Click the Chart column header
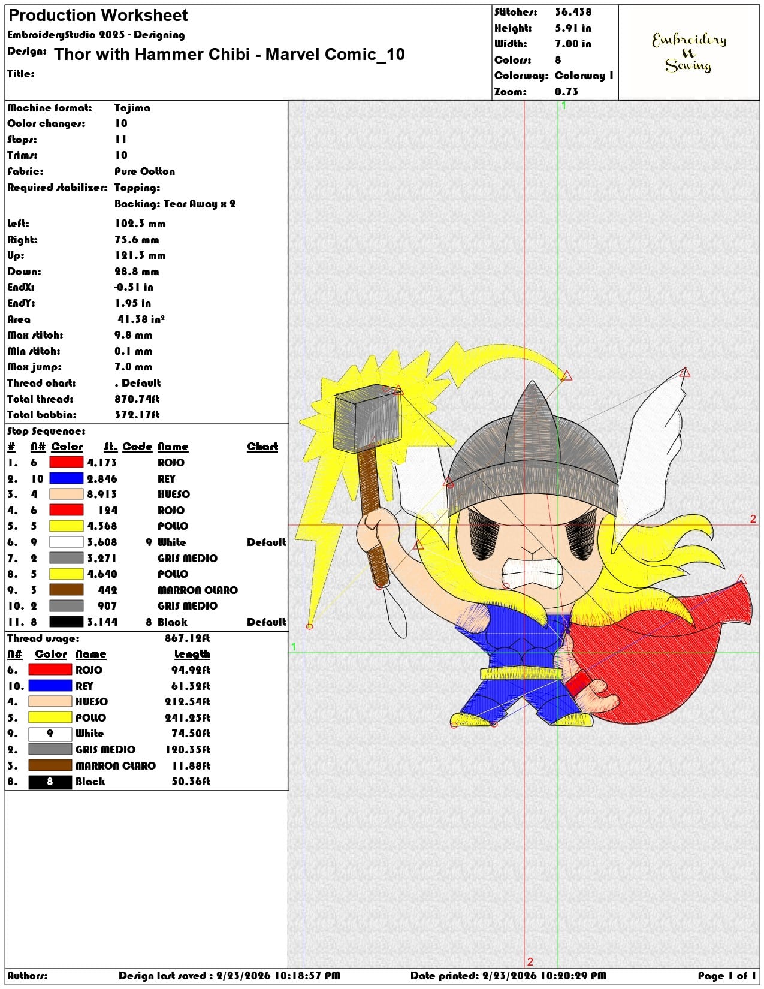Screen dimensions: 764x989 [x=262, y=447]
